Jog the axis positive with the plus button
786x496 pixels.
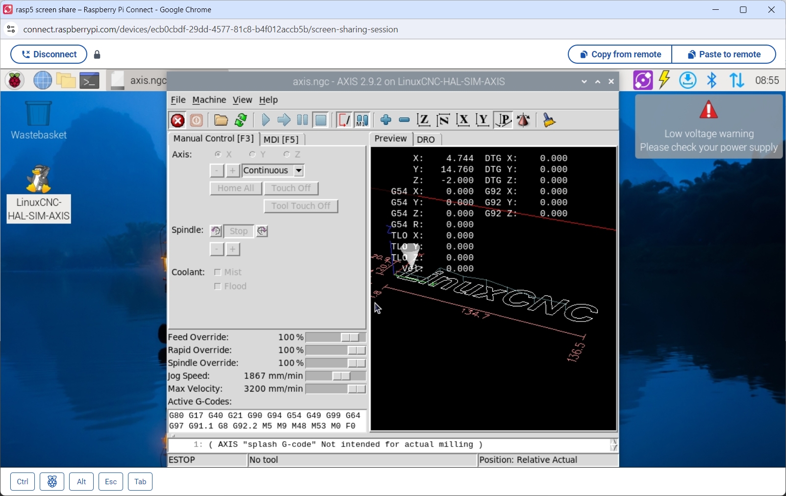pyautogui.click(x=232, y=171)
